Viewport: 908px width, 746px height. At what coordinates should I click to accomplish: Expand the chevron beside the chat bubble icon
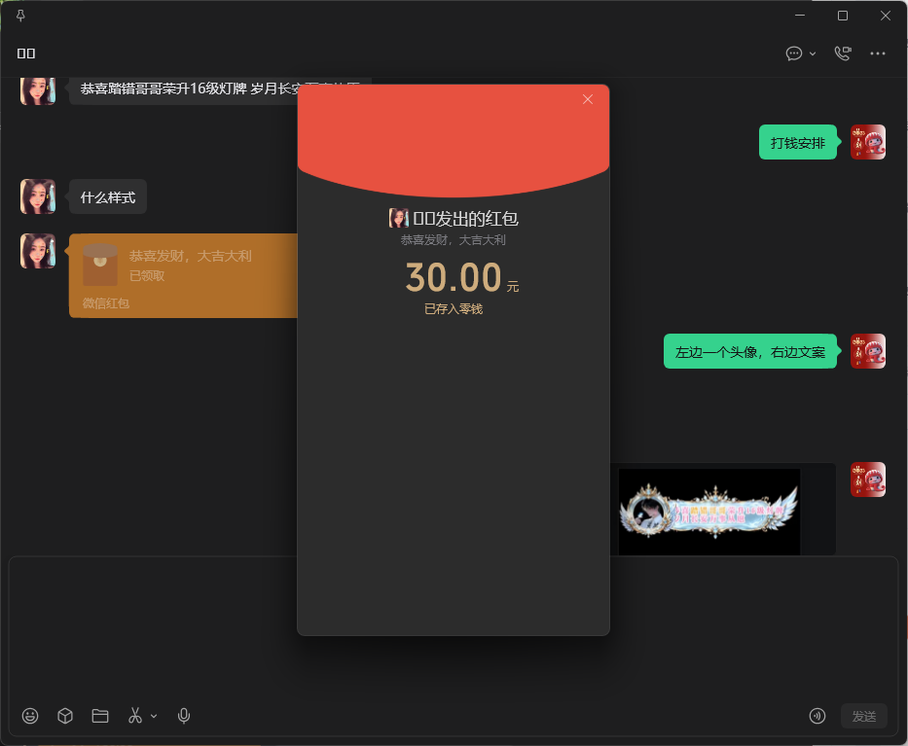tap(813, 53)
